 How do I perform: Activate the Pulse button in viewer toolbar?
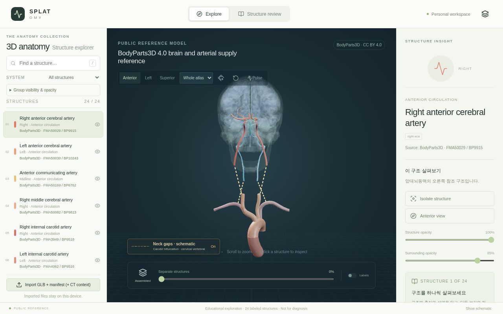(255, 78)
